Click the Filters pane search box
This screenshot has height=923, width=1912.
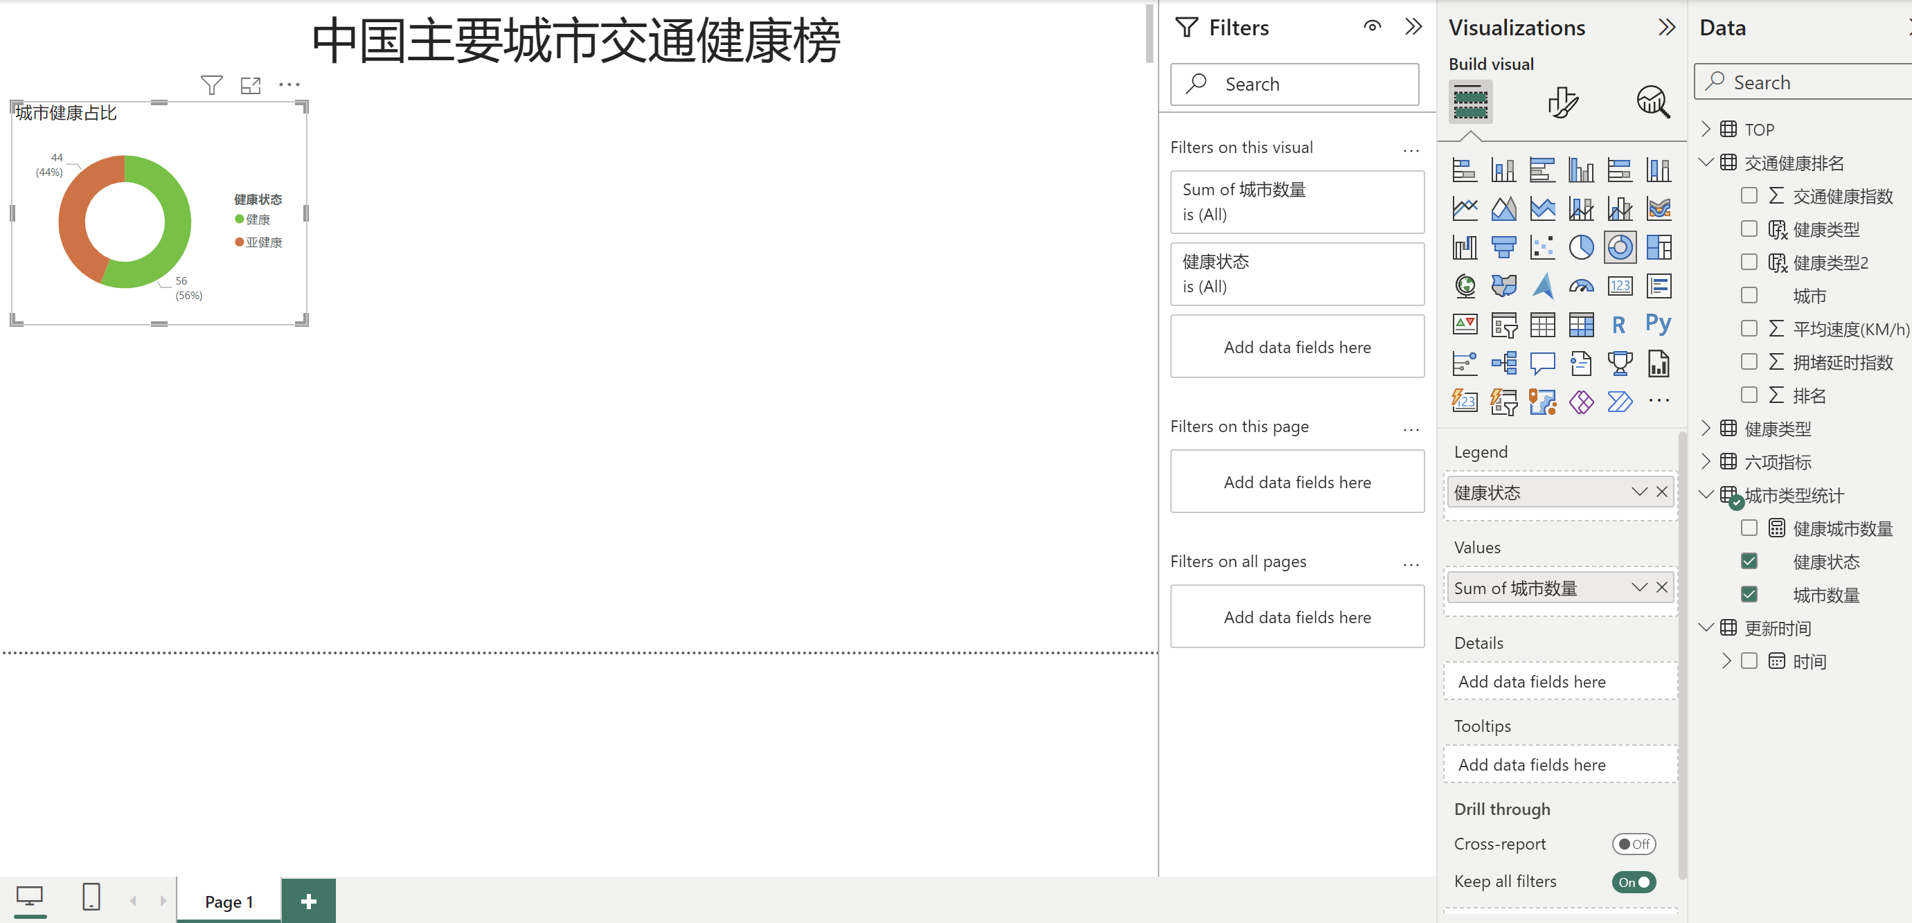[1294, 84]
